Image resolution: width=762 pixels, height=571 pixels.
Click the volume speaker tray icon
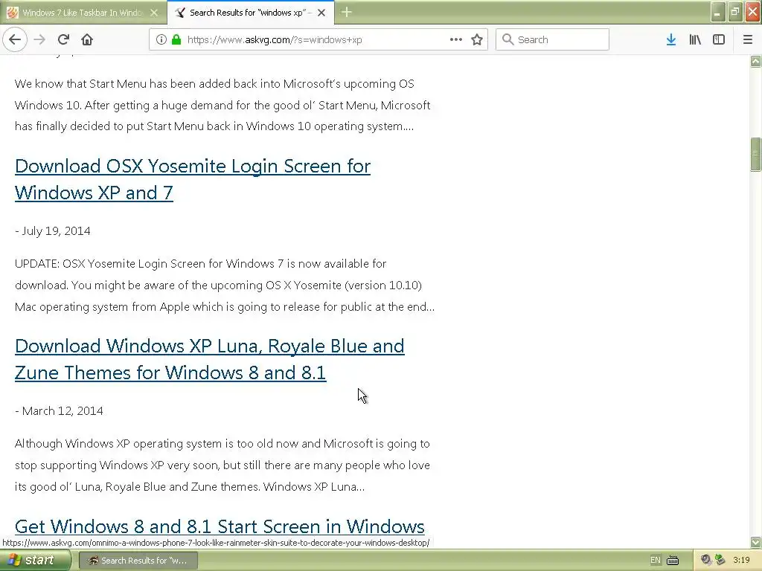[x=705, y=560]
